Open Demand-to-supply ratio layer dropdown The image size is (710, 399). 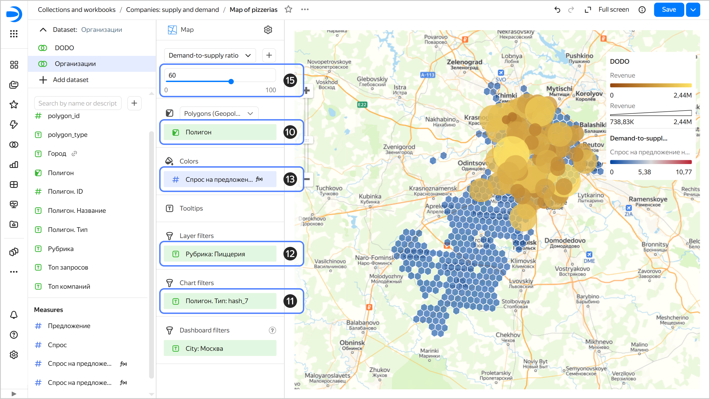coord(210,55)
